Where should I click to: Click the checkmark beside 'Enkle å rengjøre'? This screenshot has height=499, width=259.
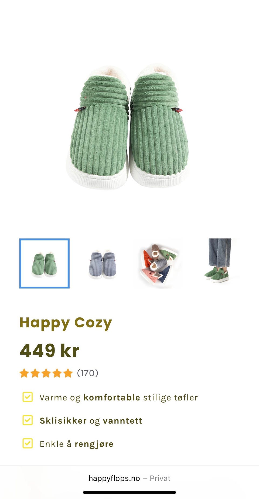click(28, 443)
